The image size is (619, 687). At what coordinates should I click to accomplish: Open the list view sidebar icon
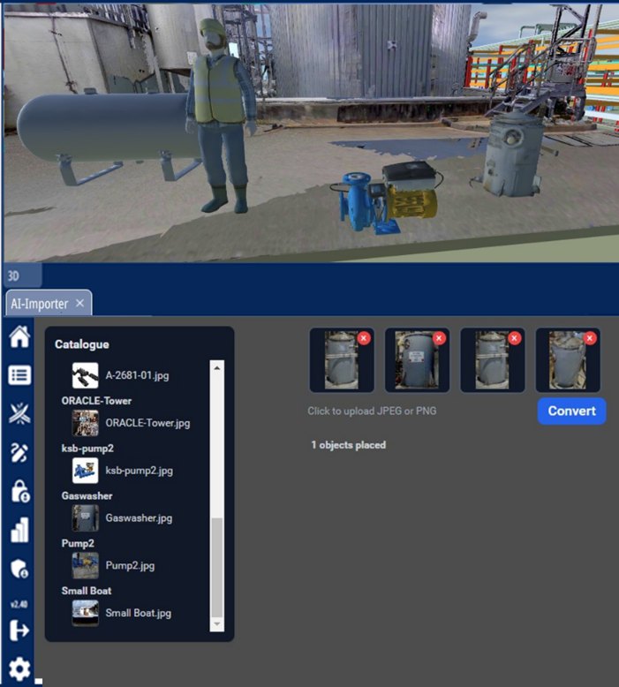point(19,375)
